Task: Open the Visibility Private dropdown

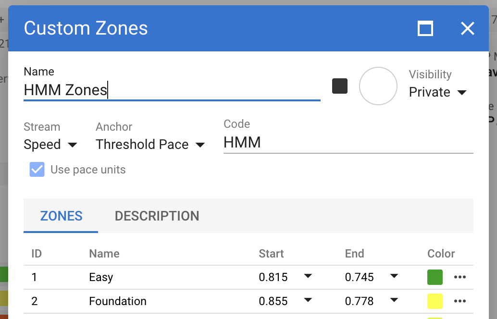Action: tap(437, 92)
